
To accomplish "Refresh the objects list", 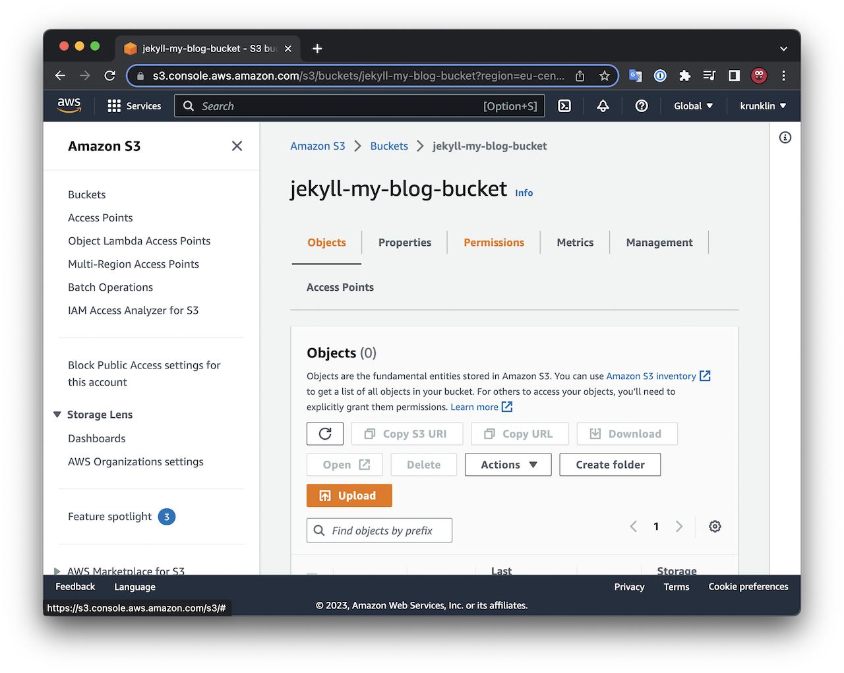I will coord(325,434).
